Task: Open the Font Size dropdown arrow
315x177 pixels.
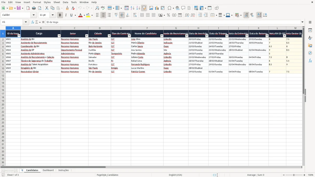Action: coord(52,15)
